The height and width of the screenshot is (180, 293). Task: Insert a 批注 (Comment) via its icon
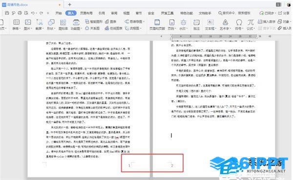tap(196, 22)
